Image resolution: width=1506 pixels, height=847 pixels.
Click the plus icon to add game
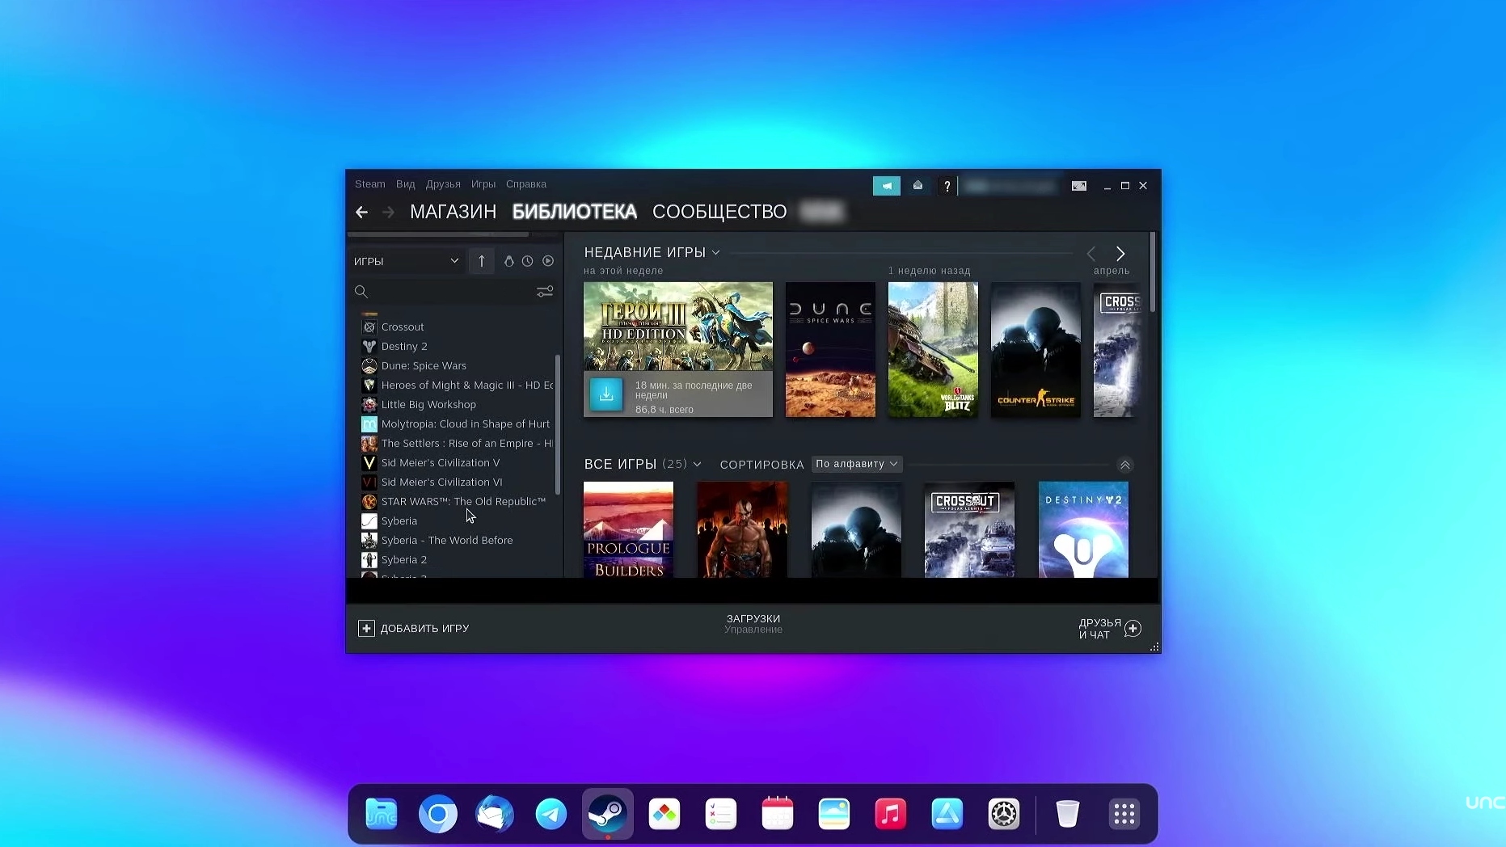click(366, 628)
